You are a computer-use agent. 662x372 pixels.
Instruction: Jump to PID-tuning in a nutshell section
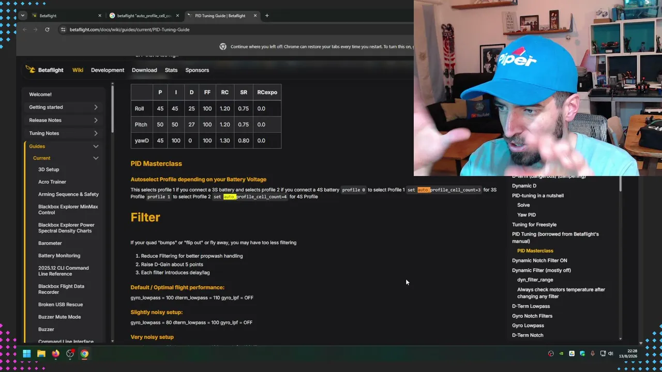[538, 195]
